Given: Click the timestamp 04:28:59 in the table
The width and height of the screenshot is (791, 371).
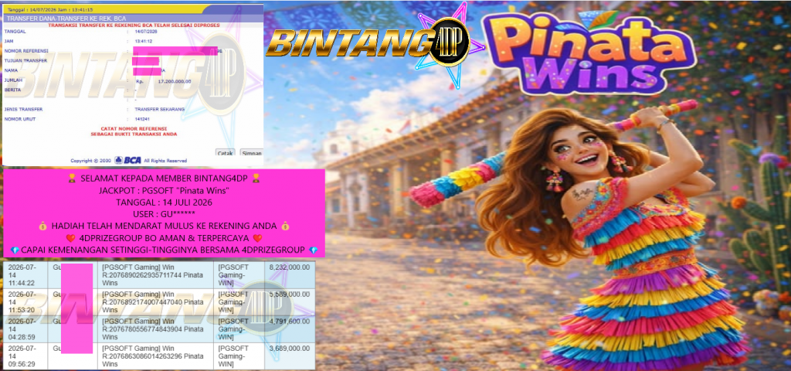Looking at the screenshot, I should coord(21,337).
